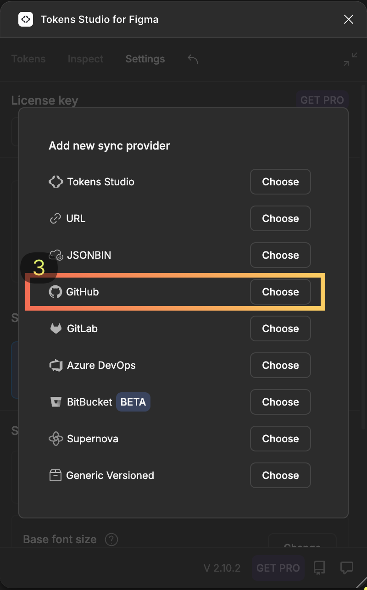Click the Tokens Studio logo icon in title bar
This screenshot has height=590, width=367.
pyautogui.click(x=26, y=19)
